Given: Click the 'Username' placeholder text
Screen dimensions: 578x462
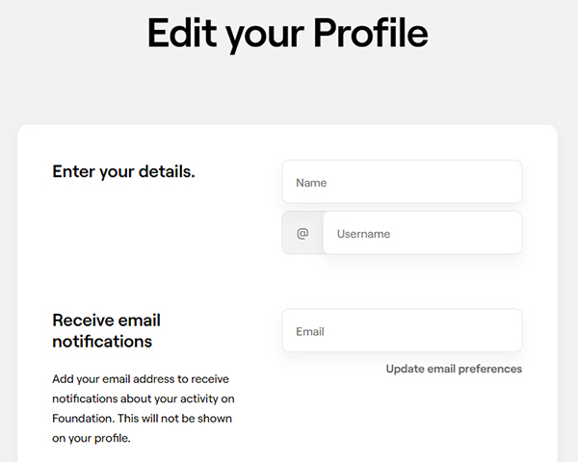Looking at the screenshot, I should 363,234.
